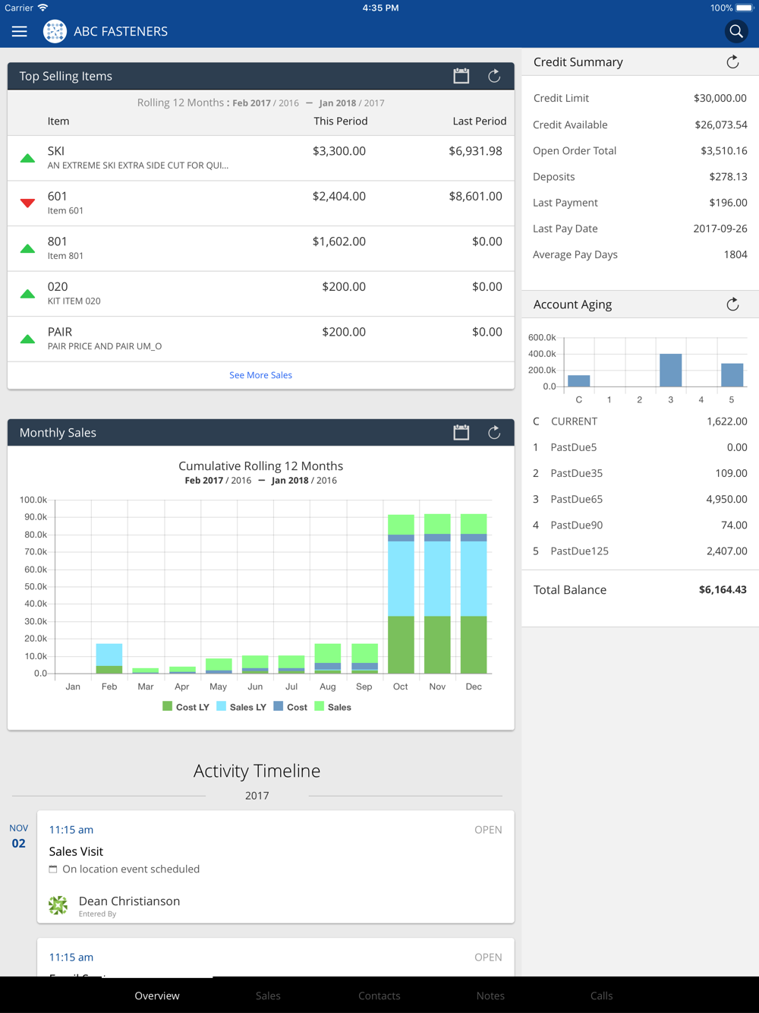Tap bar 3 in Account Aging chart
This screenshot has height=1013, width=759.
click(670, 371)
